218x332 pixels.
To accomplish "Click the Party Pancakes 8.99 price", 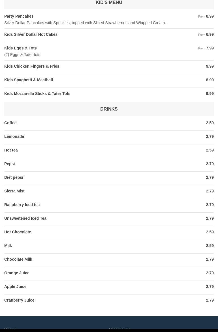I will tap(210, 16).
